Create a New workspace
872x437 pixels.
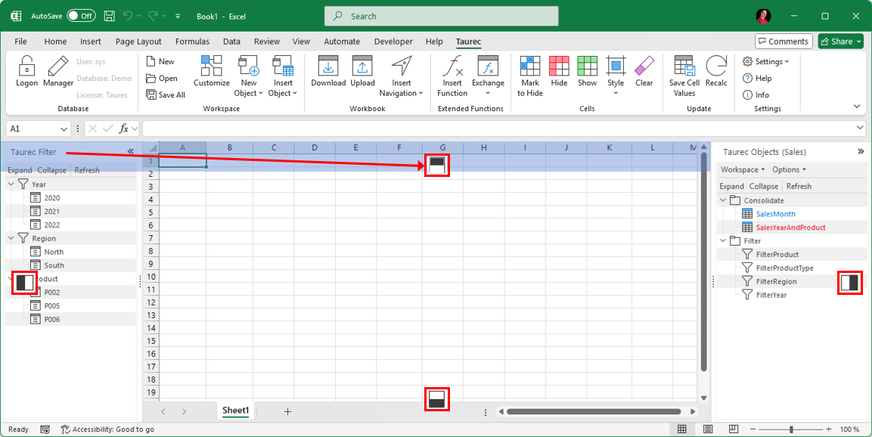click(160, 61)
